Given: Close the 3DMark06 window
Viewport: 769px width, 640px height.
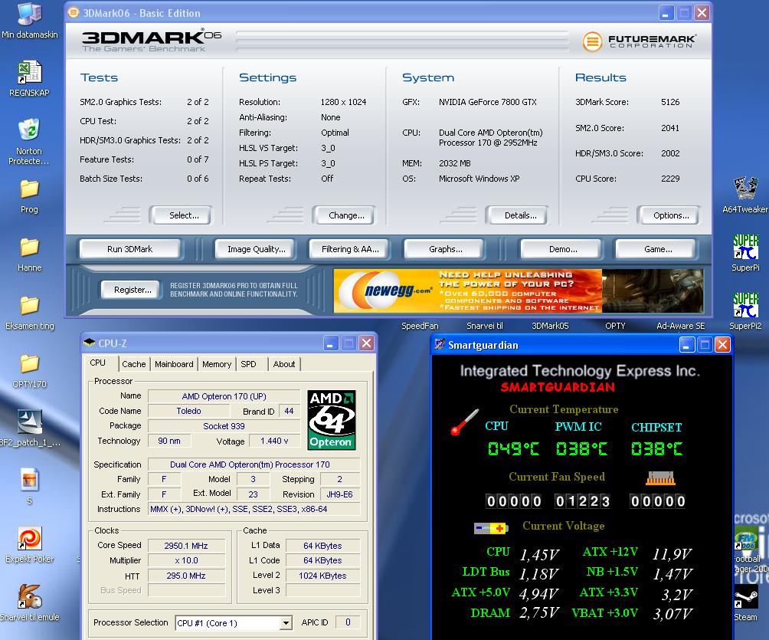Looking at the screenshot, I should [702, 13].
